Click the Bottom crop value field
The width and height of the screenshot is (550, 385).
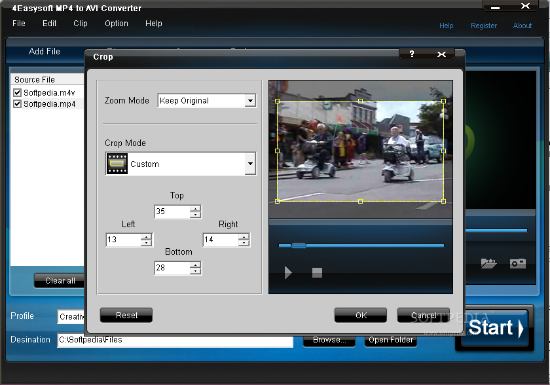coord(172,268)
